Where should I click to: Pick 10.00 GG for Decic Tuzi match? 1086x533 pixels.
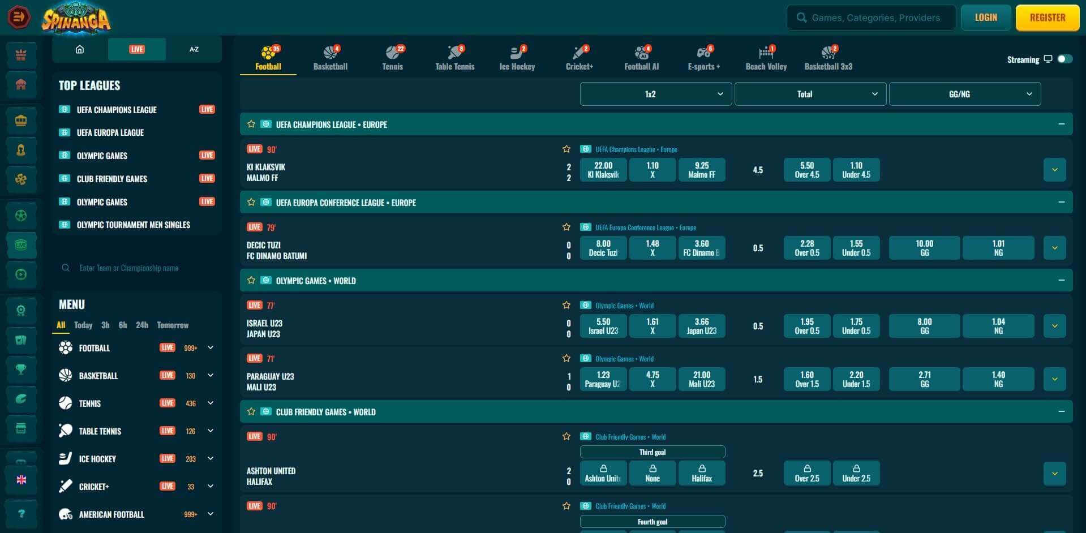tap(925, 248)
